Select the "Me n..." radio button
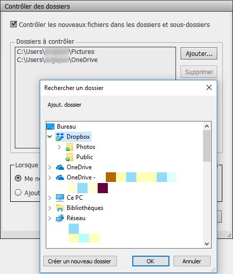 (18, 178)
